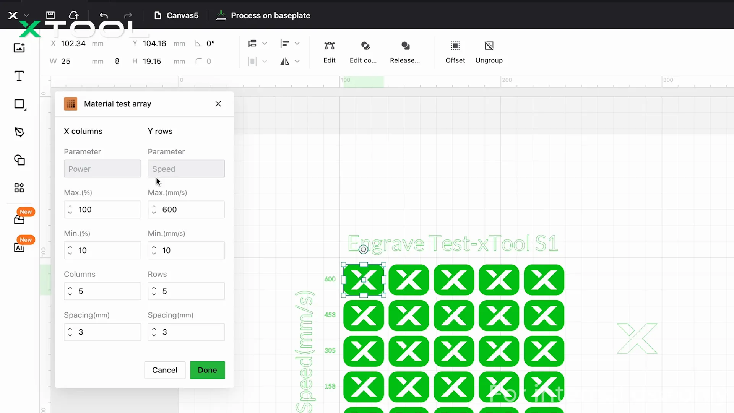Select the outlined X logo on canvas
This screenshot has height=413, width=734.
(637, 338)
